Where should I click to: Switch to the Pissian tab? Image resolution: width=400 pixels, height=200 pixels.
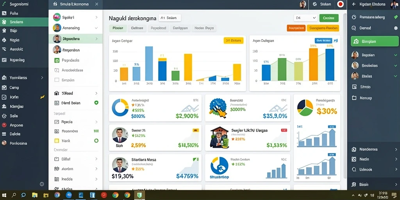point(118,28)
